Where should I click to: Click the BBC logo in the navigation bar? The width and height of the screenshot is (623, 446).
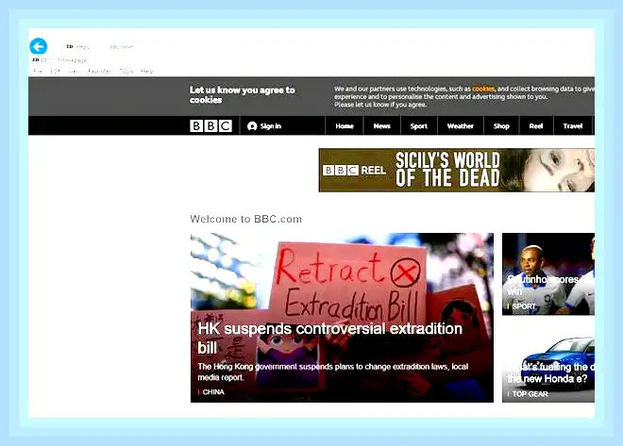[210, 125]
